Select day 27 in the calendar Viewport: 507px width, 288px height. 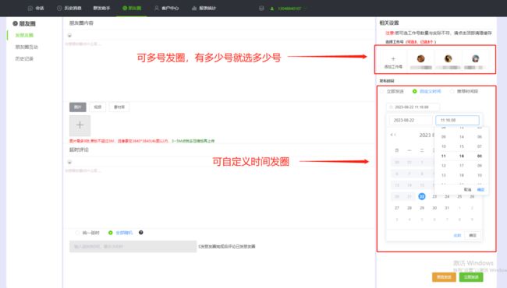coord(397,208)
